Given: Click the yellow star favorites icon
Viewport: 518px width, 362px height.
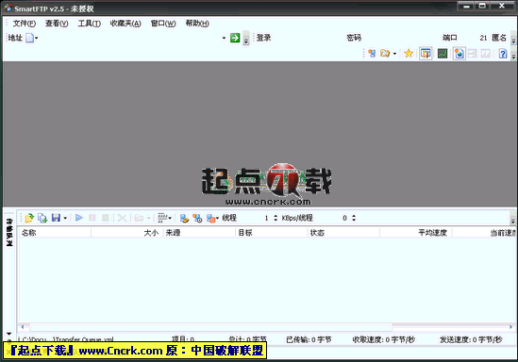Looking at the screenshot, I should (409, 53).
